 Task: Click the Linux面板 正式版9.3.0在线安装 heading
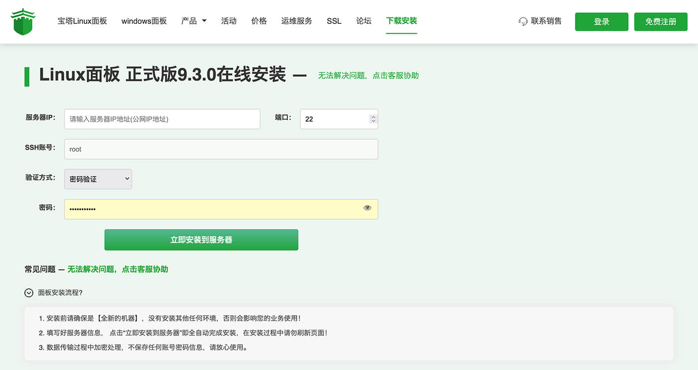point(163,75)
